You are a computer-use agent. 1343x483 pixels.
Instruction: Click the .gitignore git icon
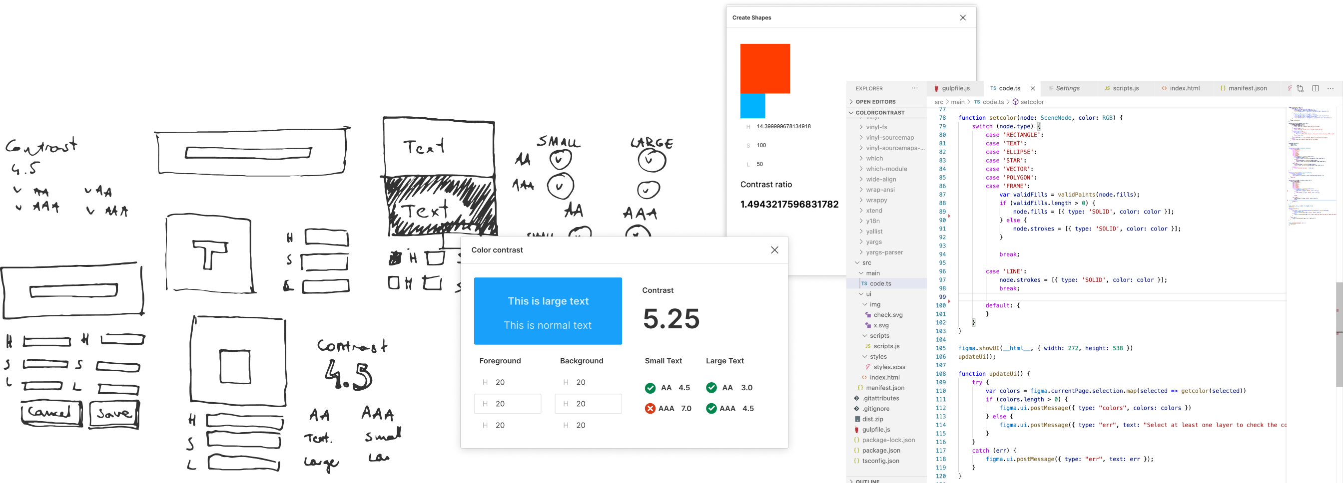(x=856, y=409)
